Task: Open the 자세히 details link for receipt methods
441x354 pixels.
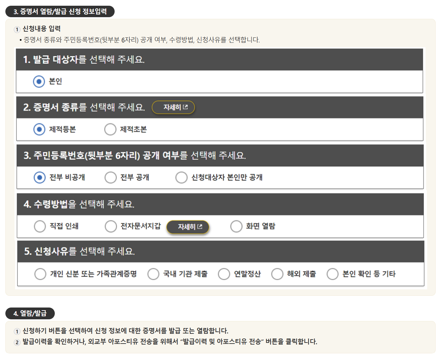Action: [x=188, y=227]
